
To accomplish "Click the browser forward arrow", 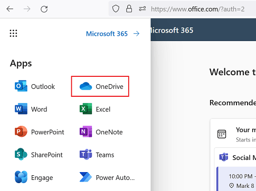I will tap(27, 9).
